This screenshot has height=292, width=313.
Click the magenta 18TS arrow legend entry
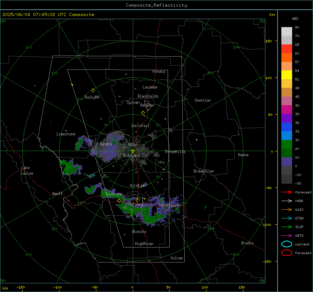[x=287, y=236]
